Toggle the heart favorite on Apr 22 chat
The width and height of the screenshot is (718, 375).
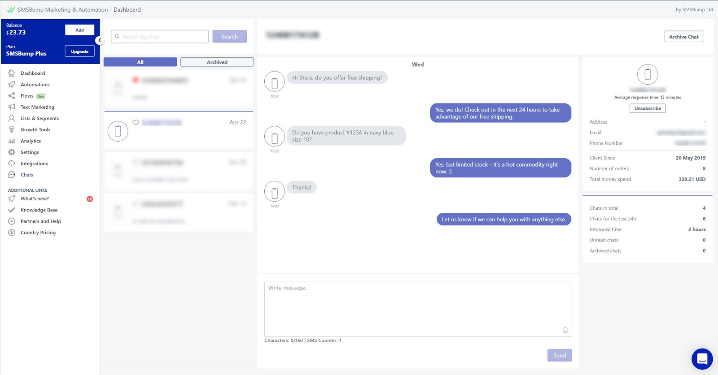tap(136, 122)
